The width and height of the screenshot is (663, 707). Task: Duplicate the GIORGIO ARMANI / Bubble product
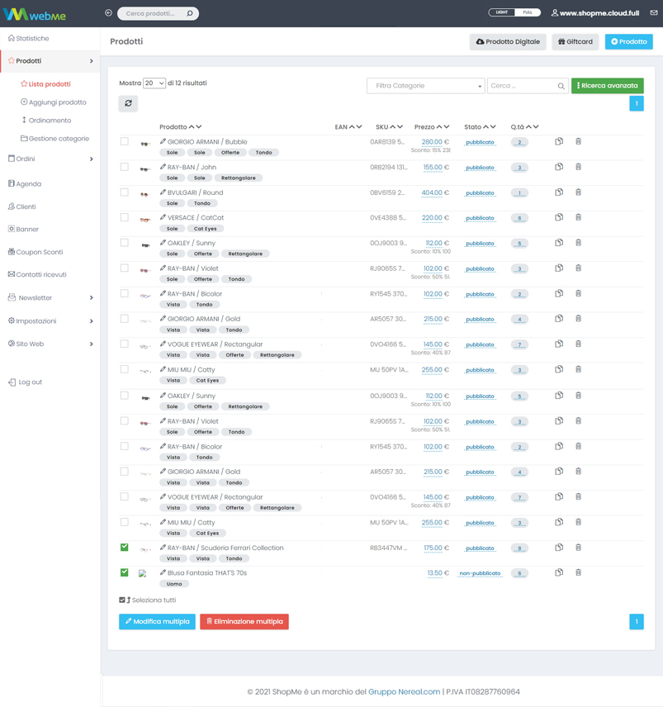click(x=559, y=142)
